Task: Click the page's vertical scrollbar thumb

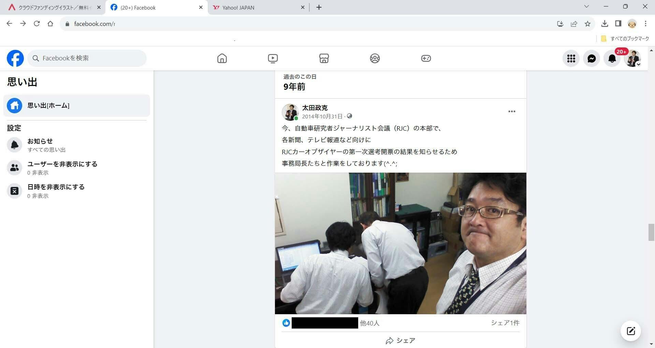Action: (x=651, y=232)
